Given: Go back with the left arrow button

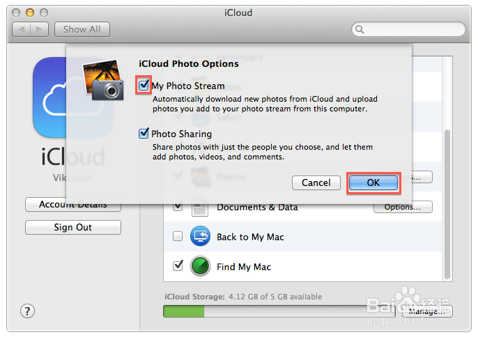Looking at the screenshot, I should tap(22, 30).
